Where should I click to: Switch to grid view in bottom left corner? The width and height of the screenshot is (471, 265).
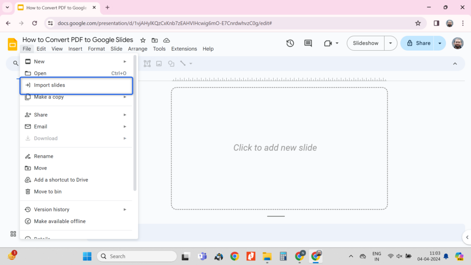coord(13,234)
